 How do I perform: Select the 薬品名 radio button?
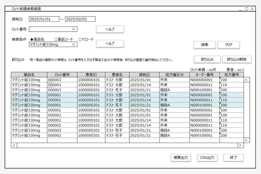click(x=32, y=39)
